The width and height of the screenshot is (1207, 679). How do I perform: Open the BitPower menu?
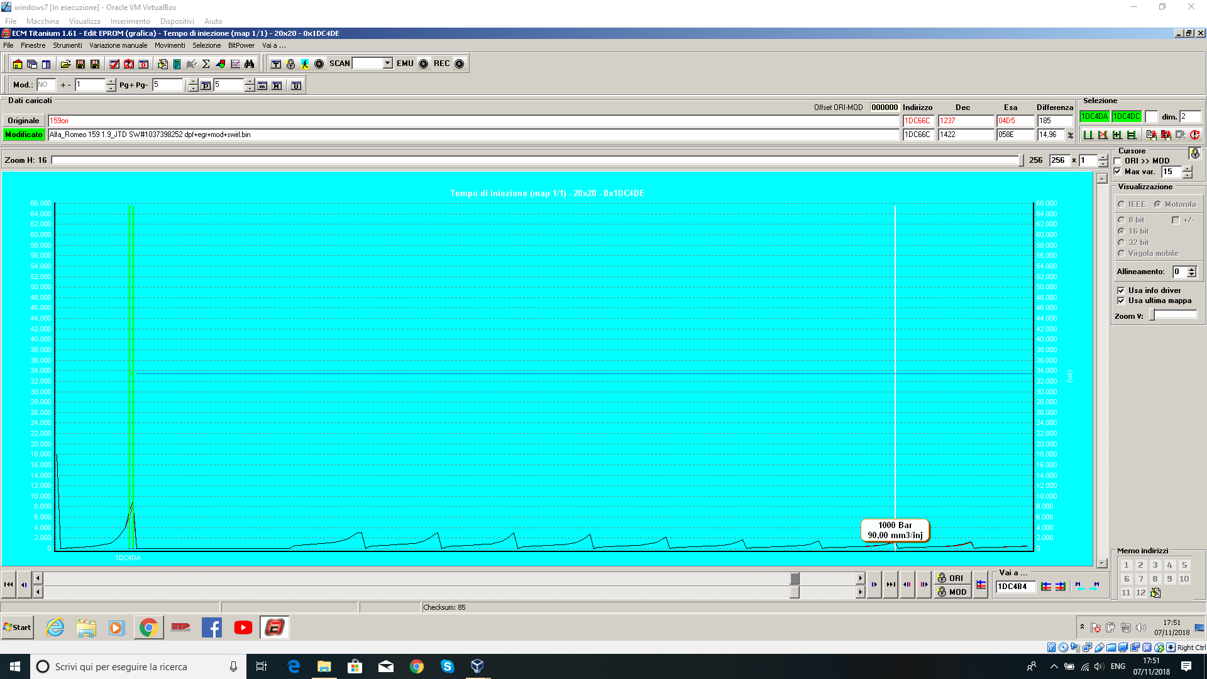click(241, 45)
